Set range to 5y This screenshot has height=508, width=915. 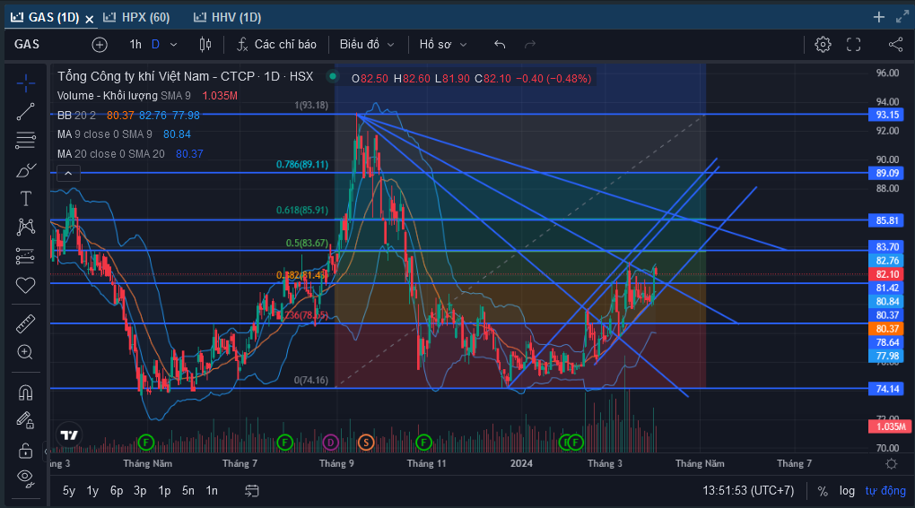tap(69, 490)
